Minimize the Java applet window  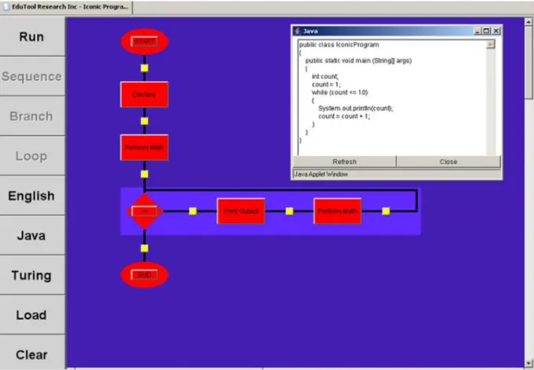coord(477,31)
